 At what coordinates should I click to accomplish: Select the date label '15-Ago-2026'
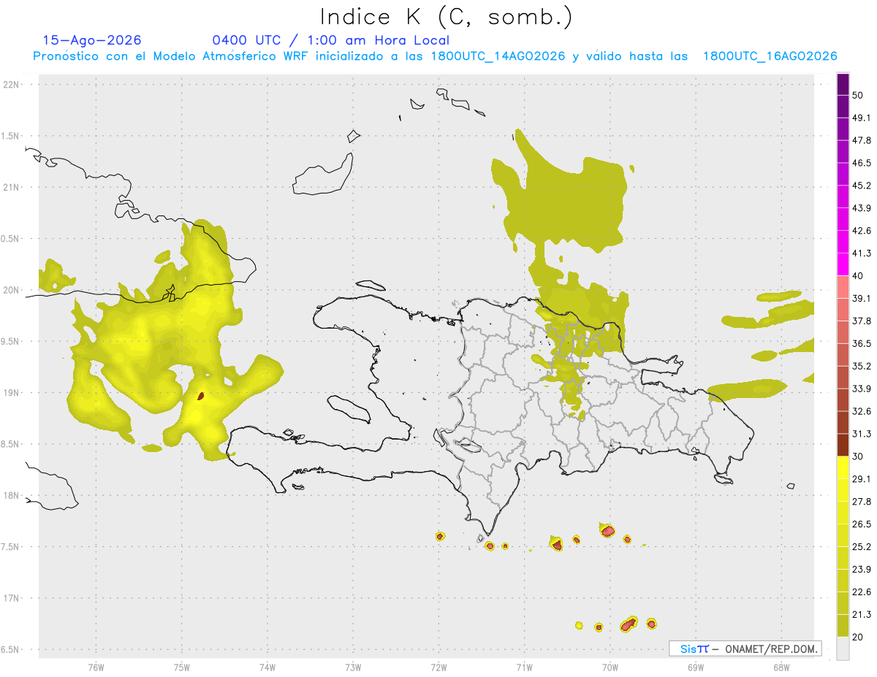click(92, 40)
